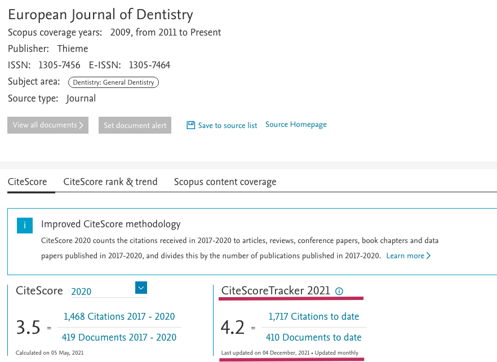Click the blue info icon in methodology notice
This screenshot has width=497, height=362.
tap(25, 225)
